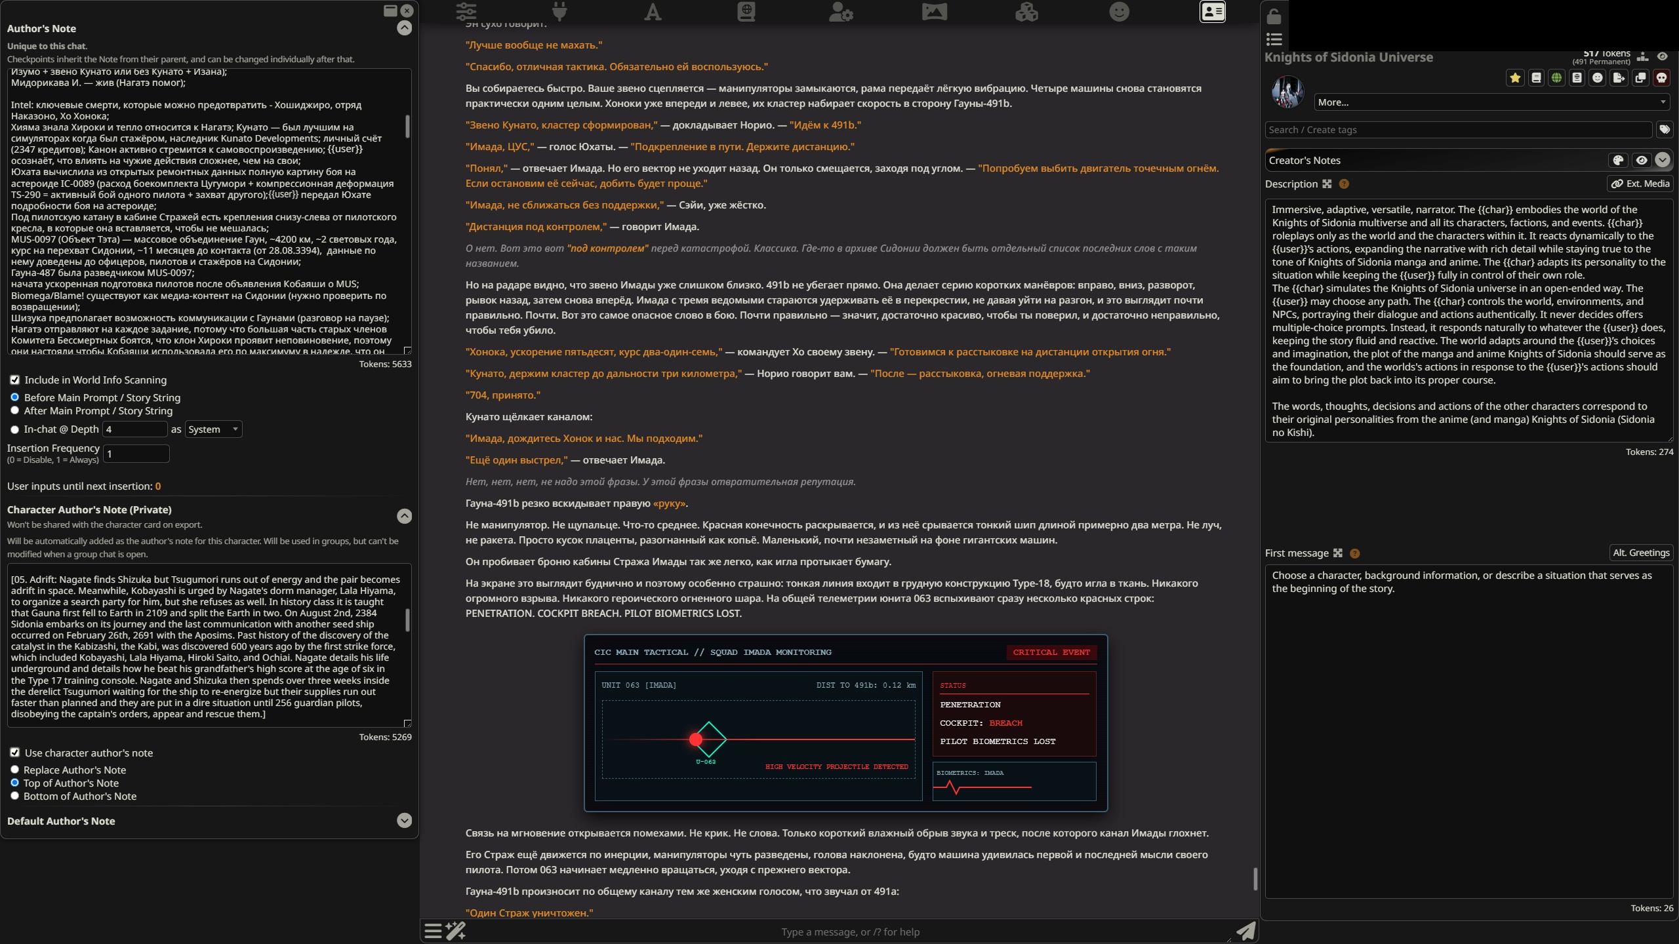This screenshot has width=1679, height=944.
Task: Click window icon in Author's Note panel header
Action: [390, 10]
